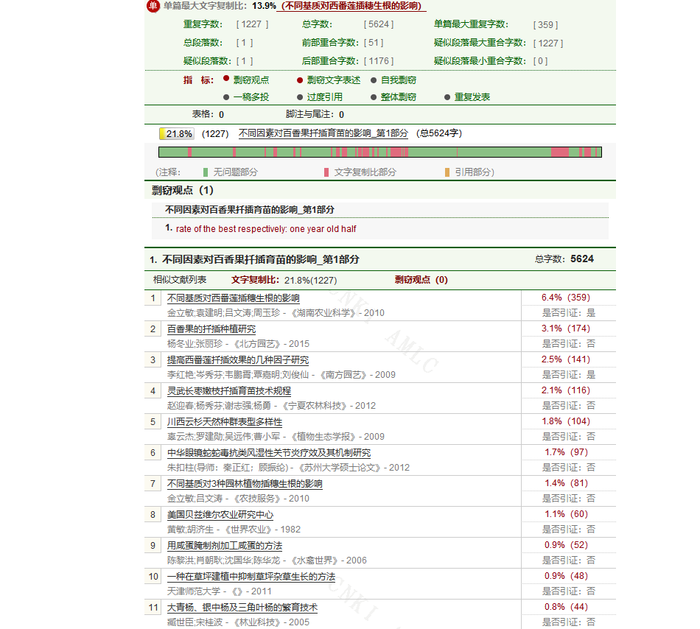Open the 川西云杉天然种群表型多样性 reference
The height and width of the screenshot is (629, 700).
(225, 422)
